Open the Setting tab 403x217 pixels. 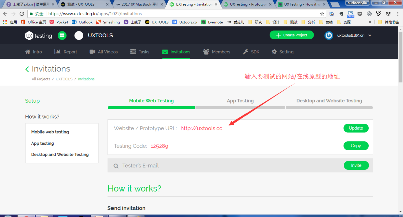pyautogui.click(x=282, y=52)
